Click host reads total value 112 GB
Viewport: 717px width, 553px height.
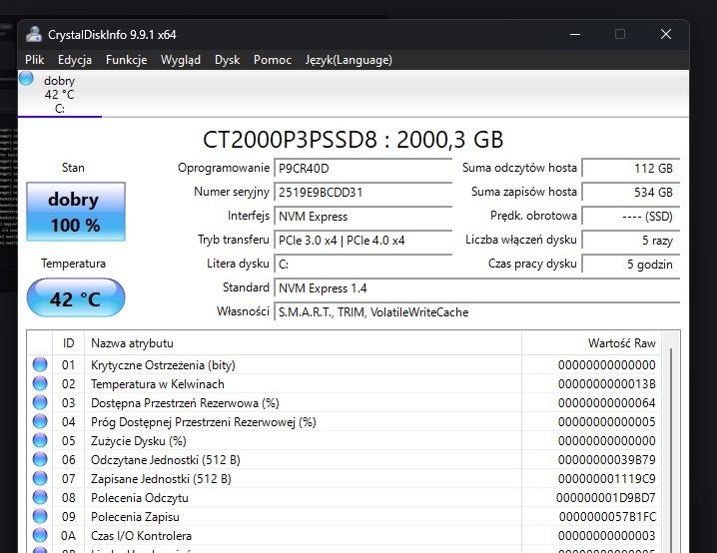631,168
